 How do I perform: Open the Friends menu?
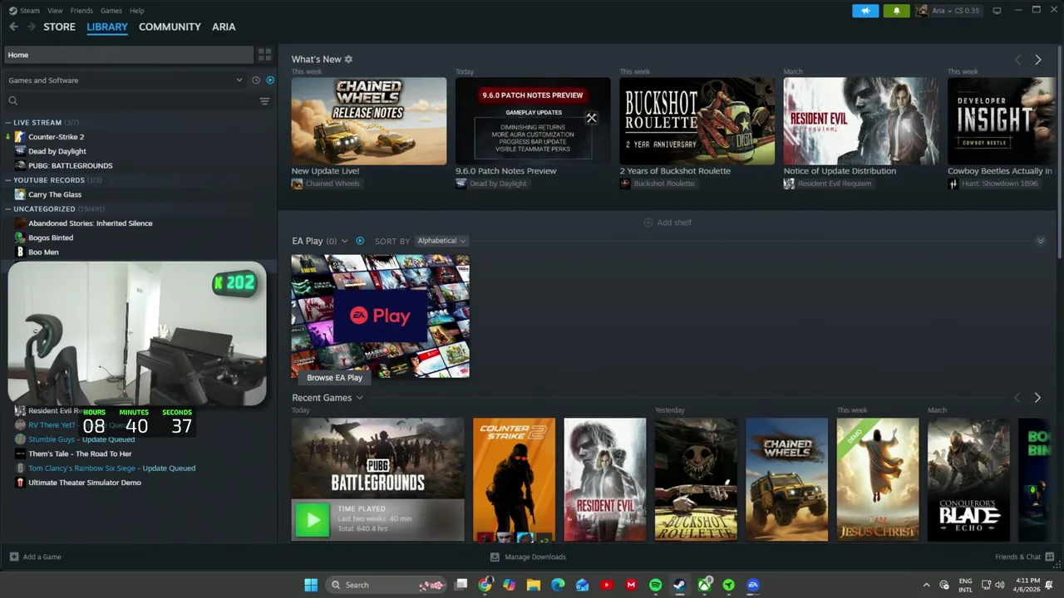tap(81, 11)
